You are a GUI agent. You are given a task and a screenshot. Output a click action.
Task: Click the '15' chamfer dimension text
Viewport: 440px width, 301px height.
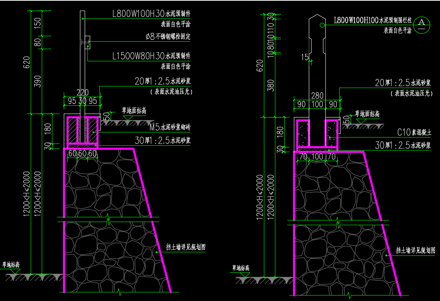[305, 57]
